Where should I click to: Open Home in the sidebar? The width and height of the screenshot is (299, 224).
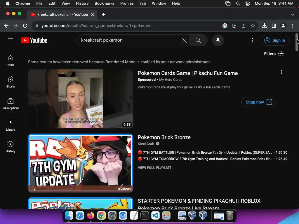coord(11,61)
